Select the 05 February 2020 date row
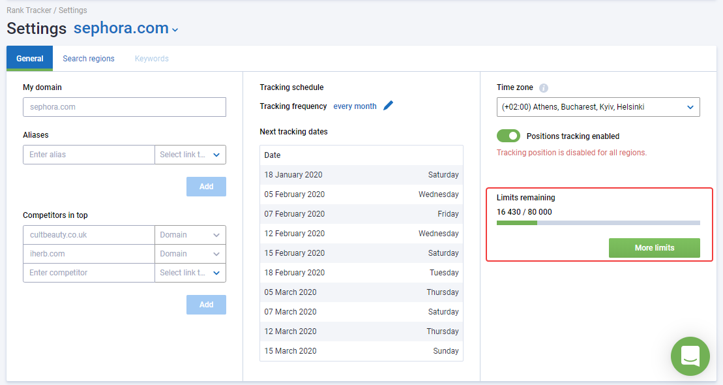 pos(361,194)
